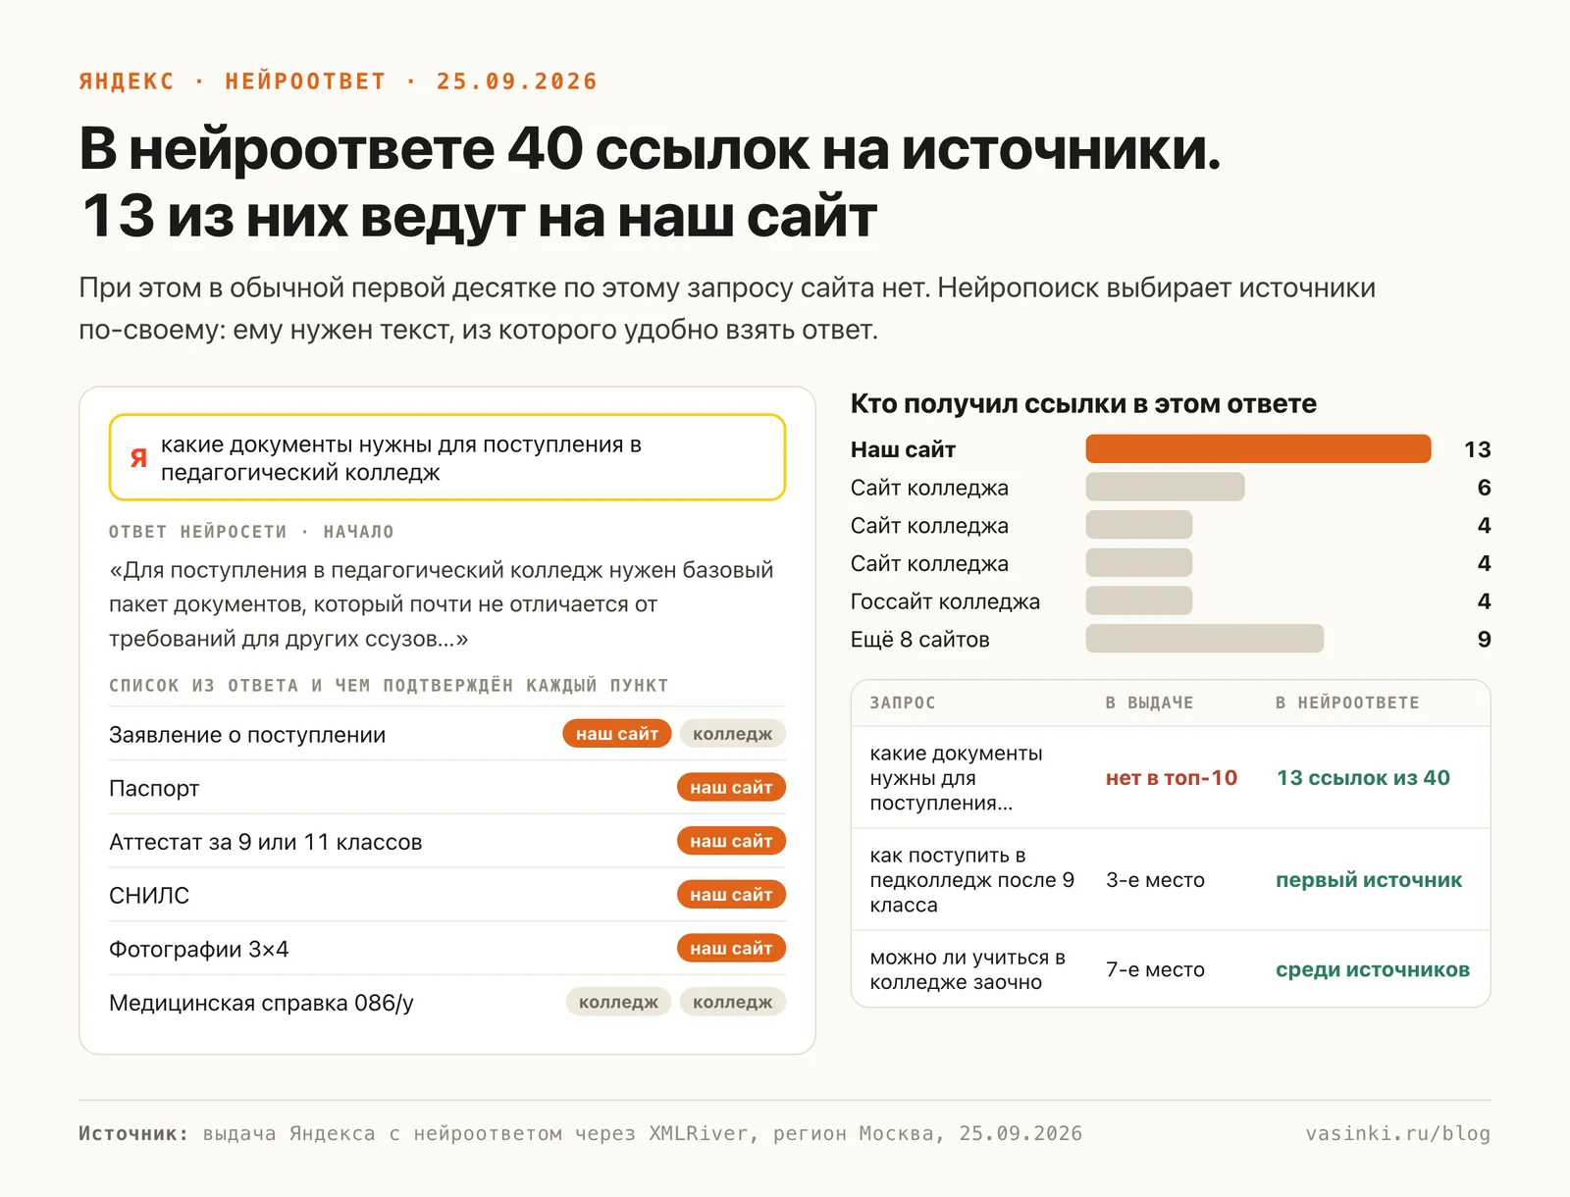Click the value 13 beside the orange bar

1477,449
